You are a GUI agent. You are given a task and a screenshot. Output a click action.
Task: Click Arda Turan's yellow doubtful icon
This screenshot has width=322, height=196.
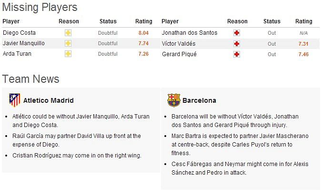click(x=68, y=54)
